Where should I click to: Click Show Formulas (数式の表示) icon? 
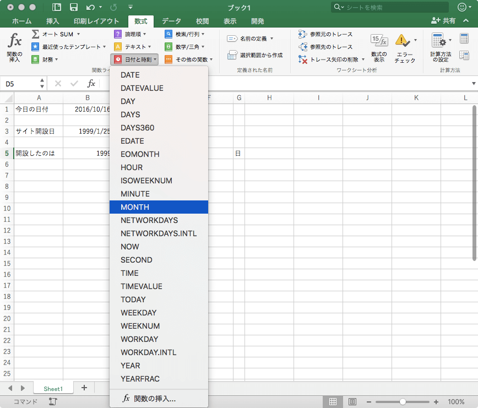(379, 40)
